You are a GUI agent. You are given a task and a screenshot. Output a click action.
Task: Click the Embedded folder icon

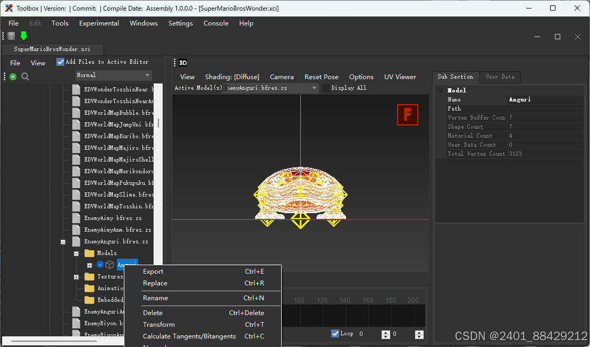[89, 300]
